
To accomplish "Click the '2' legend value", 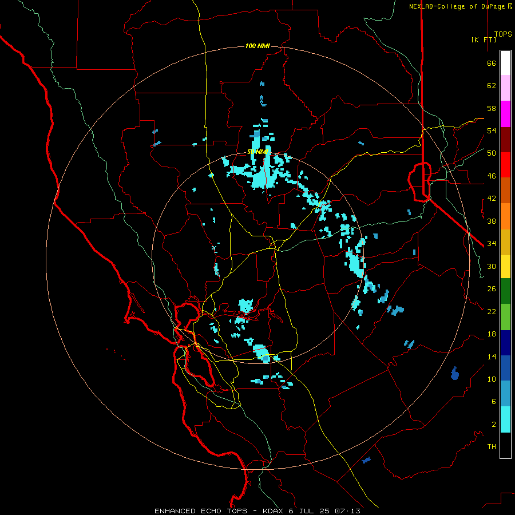I will [x=494, y=425].
